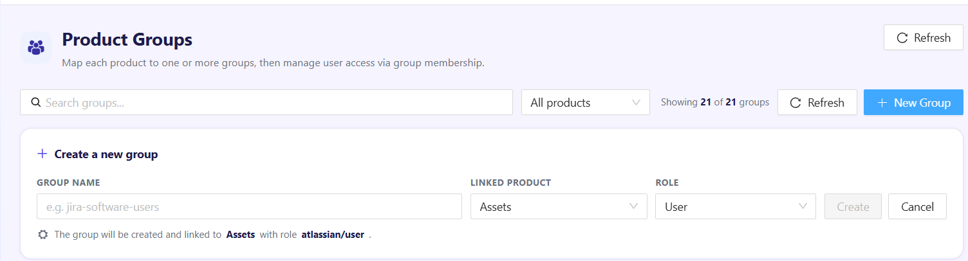968x261 pixels.
Task: Focus the Group Name text field
Action: (x=249, y=206)
